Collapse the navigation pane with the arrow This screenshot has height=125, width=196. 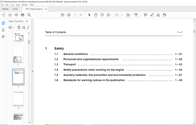point(33,71)
